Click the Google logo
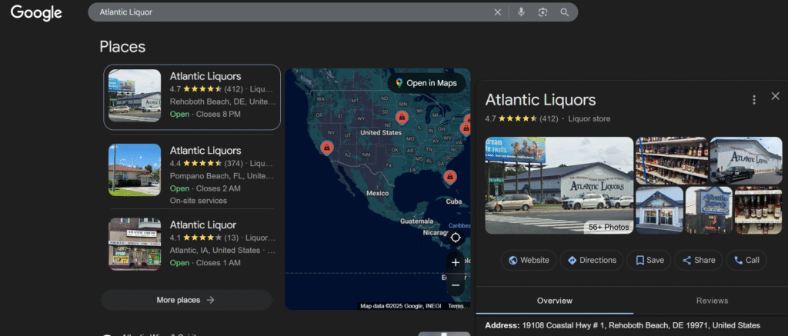This screenshot has height=336, width=788. point(36,12)
